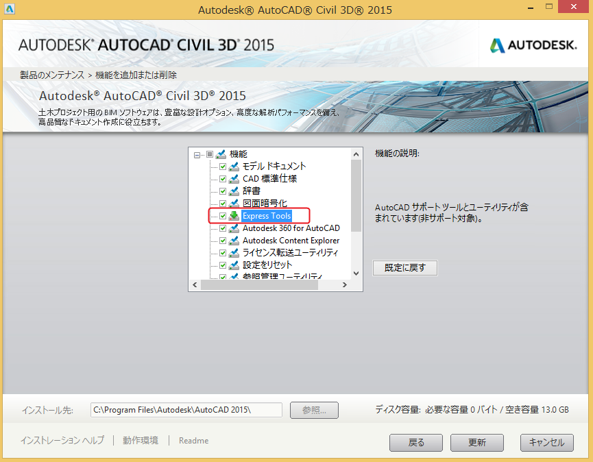Select Autodesk Content Explorer item
The height and width of the screenshot is (462, 593).
tap(291, 241)
